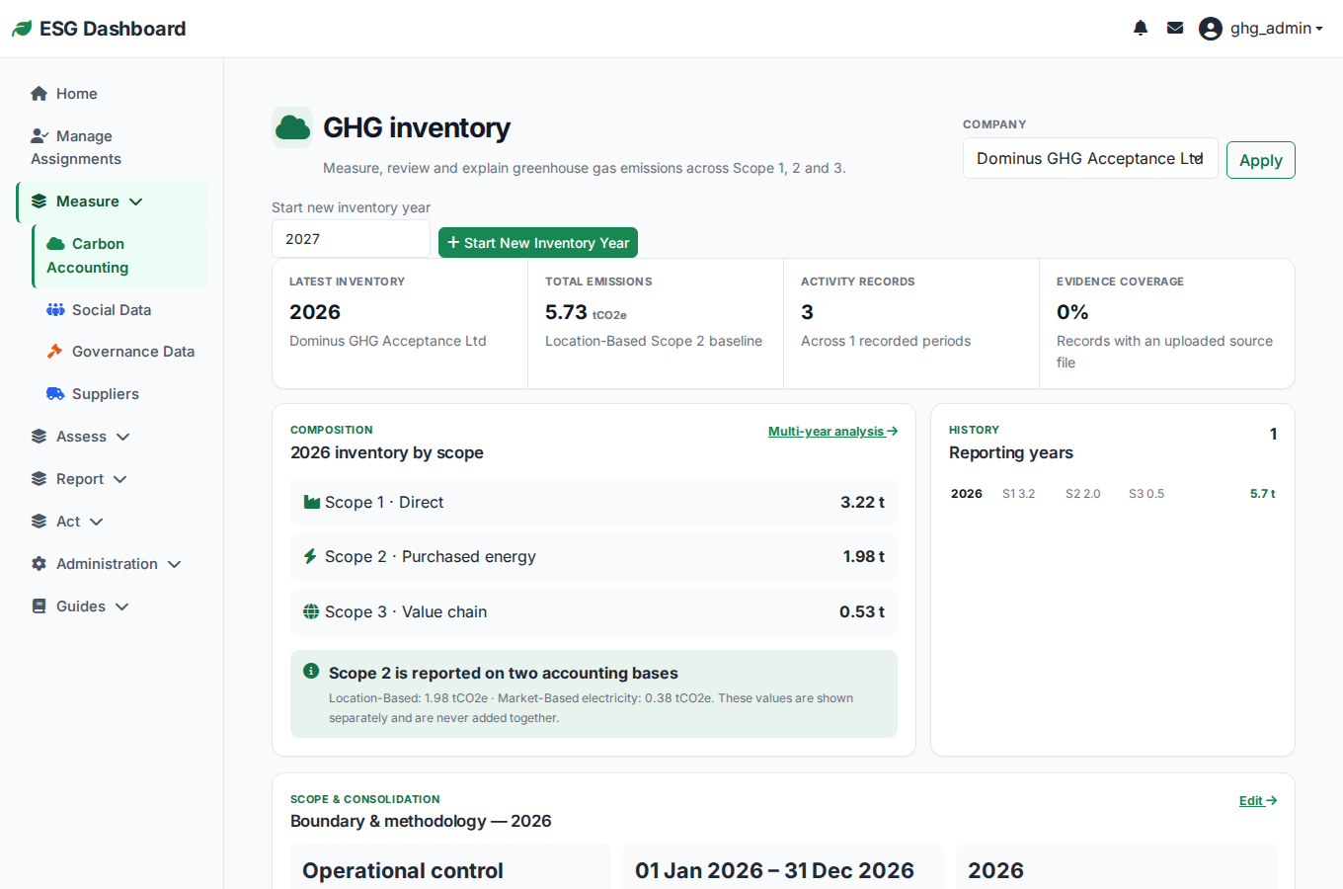Screen dimensions: 1343x889
Task: Click the Edit boundary link
Action: tap(1258, 801)
